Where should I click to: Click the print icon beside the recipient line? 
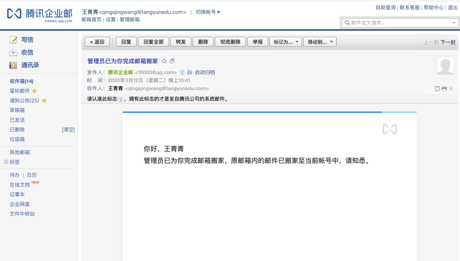(x=444, y=88)
